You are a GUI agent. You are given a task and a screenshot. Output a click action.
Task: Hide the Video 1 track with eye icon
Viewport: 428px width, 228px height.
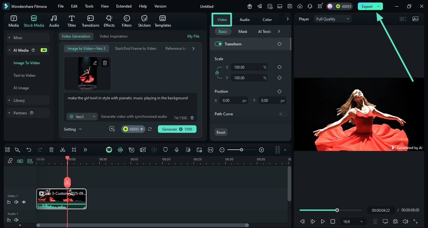[24, 202]
